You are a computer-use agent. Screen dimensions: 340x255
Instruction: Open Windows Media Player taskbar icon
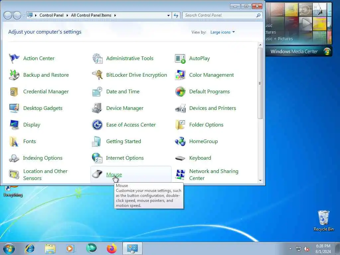(x=70, y=248)
